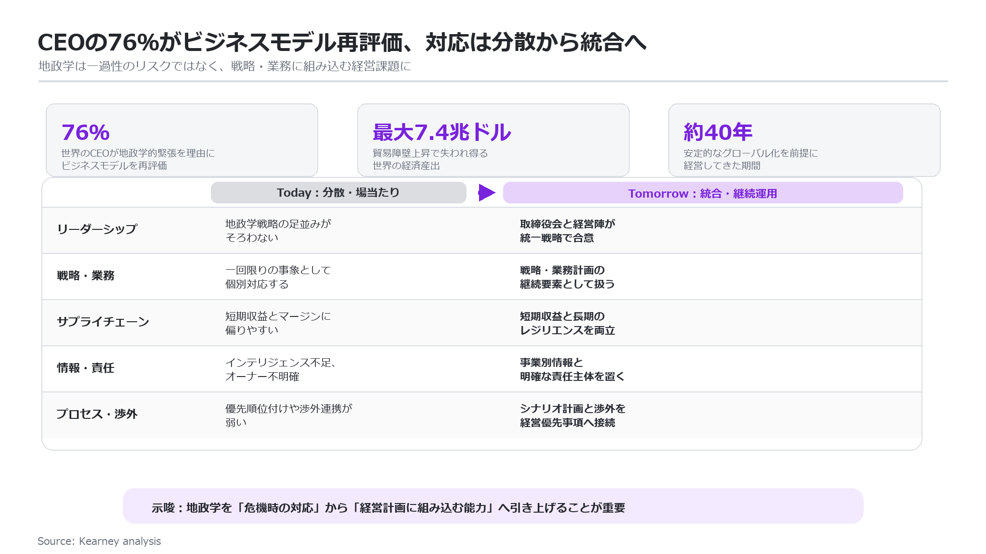Screen dimensions: 986x554
Task: Click the cell 事業別情報と明確な責任主体を置く
Action: tap(572, 369)
